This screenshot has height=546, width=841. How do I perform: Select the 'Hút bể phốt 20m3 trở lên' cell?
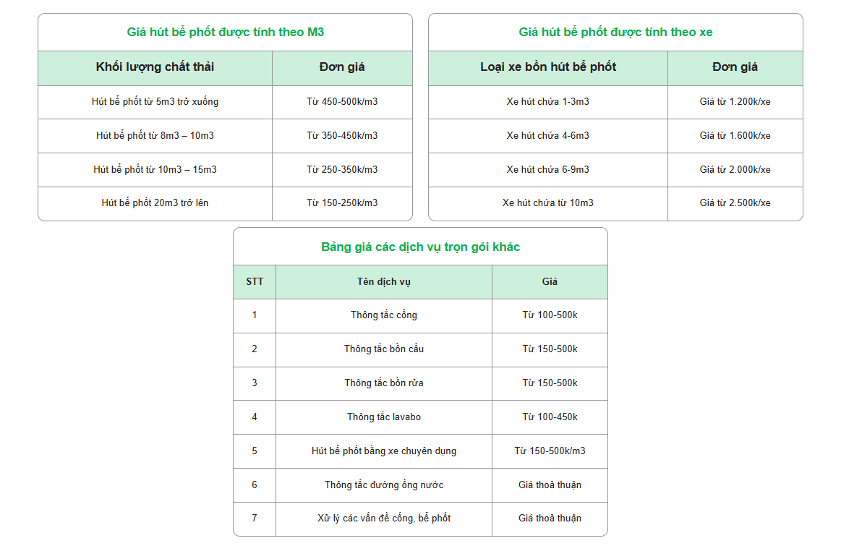(155, 203)
